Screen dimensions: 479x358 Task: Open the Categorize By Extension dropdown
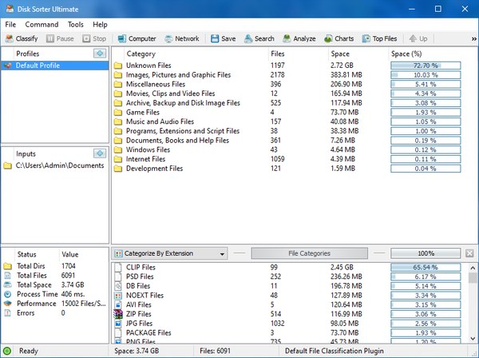coord(172,253)
